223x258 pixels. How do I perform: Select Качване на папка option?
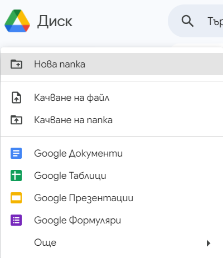[111, 120]
